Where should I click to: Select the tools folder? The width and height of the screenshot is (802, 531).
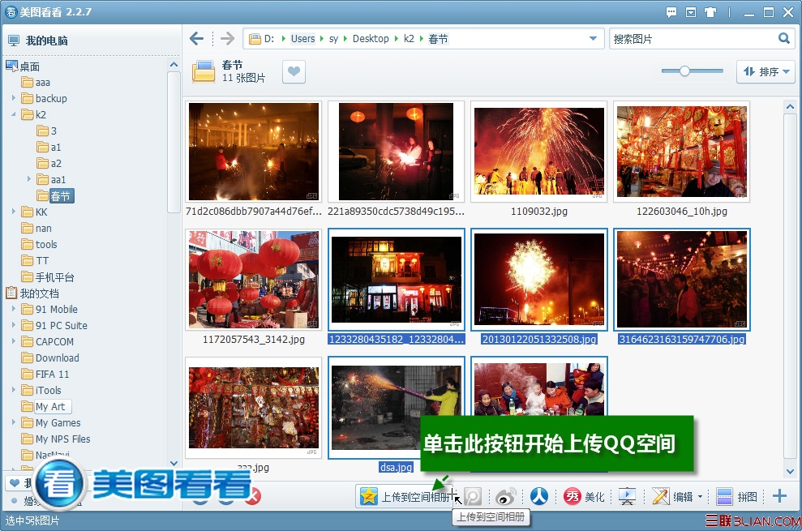40,245
